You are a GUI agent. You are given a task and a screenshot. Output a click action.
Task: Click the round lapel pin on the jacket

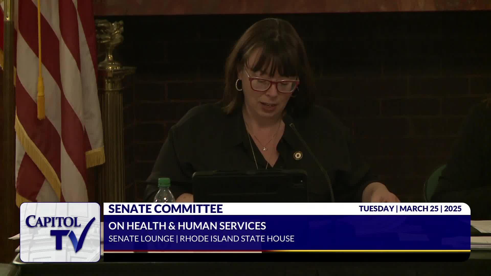tap(298, 155)
